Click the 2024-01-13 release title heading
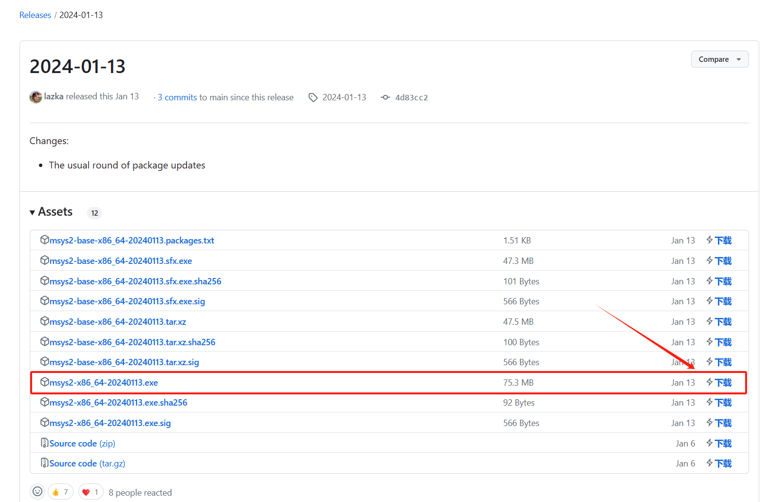The image size is (768, 502). click(77, 66)
